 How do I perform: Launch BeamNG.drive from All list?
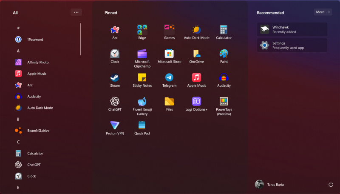[x=46, y=131]
